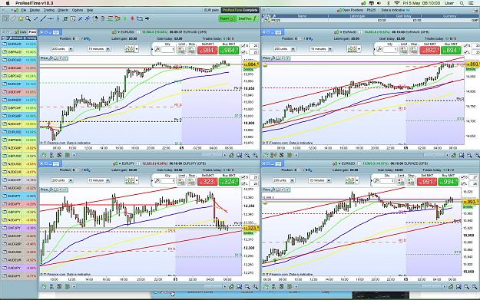Image resolution: width=480 pixels, height=300 pixels.
Task: Open the 200 units dropdown in EURAUD chart
Action: point(284,49)
